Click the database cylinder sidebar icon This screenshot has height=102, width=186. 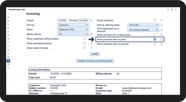pyautogui.click(x=8, y=65)
